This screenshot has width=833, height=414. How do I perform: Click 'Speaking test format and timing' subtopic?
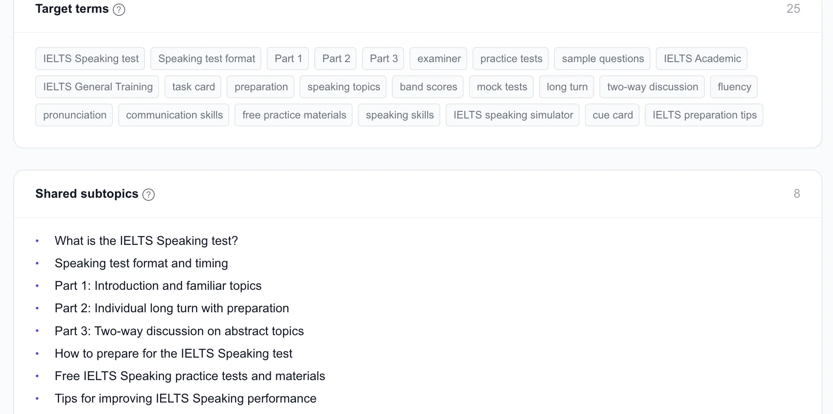click(x=141, y=263)
